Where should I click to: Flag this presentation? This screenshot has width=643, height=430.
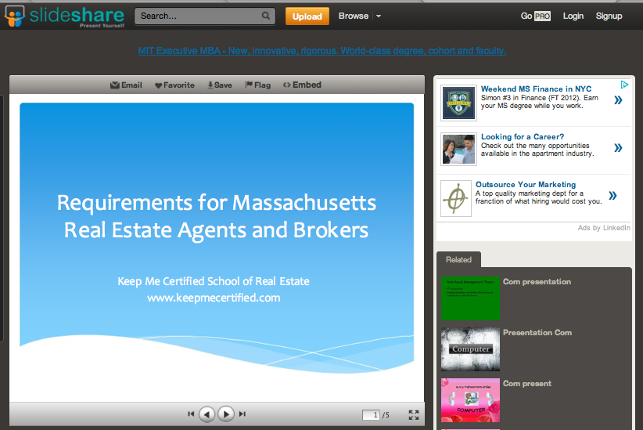pyautogui.click(x=257, y=85)
